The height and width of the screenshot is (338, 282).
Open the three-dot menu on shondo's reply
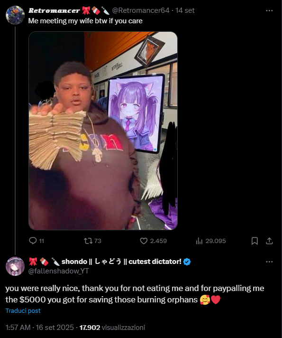[x=269, y=262]
